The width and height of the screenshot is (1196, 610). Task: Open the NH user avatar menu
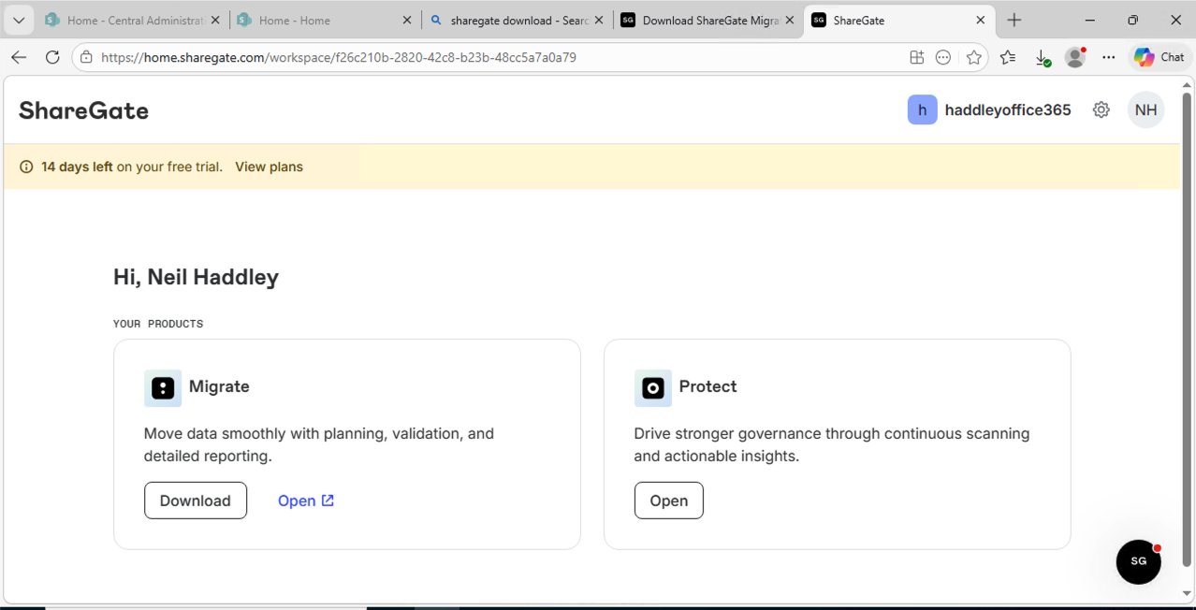(x=1146, y=110)
